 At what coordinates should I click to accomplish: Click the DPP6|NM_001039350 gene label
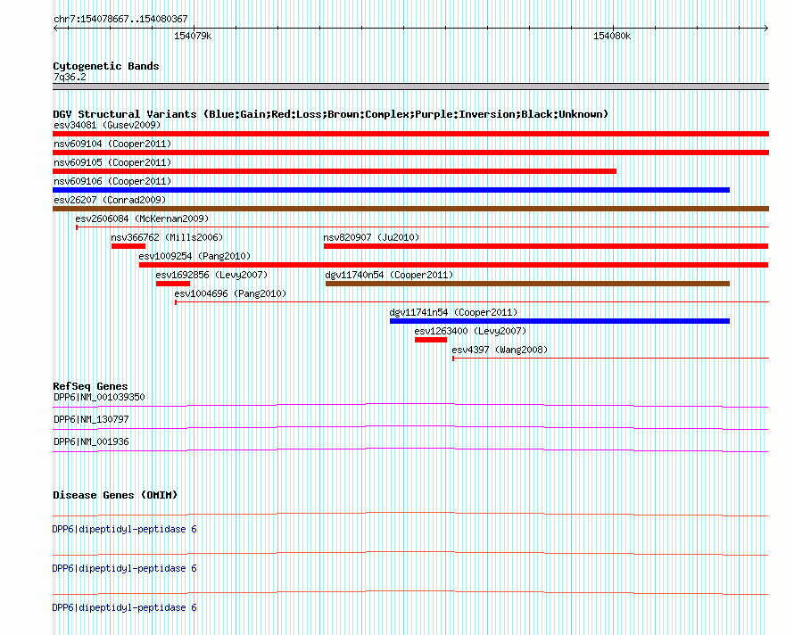coord(99,397)
